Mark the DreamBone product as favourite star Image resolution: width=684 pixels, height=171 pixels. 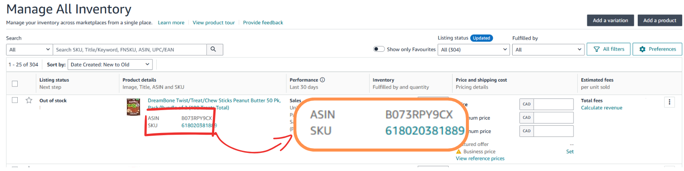[29, 100]
